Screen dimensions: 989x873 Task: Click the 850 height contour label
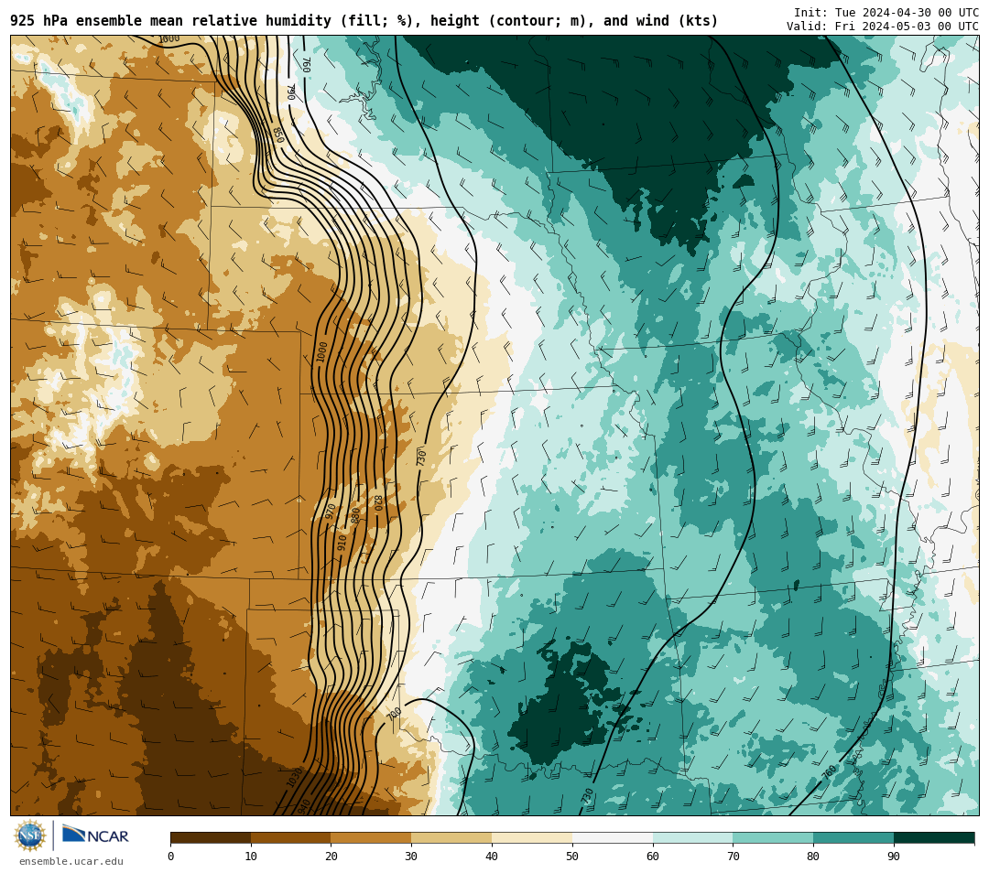tap(278, 135)
